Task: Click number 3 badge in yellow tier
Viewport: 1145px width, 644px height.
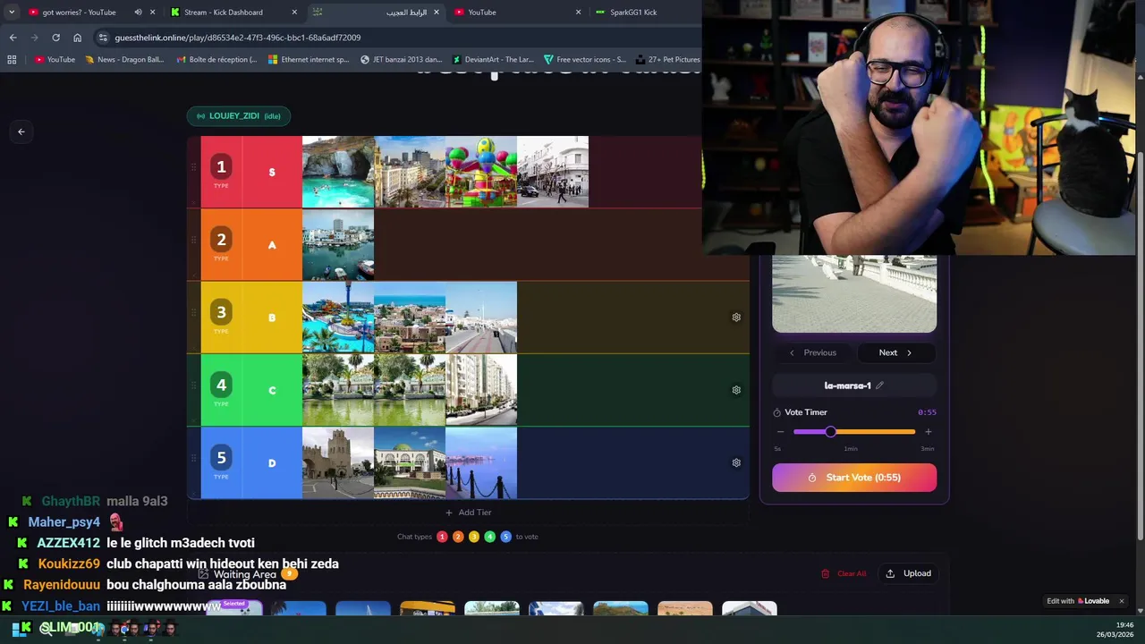Action: coord(221,312)
